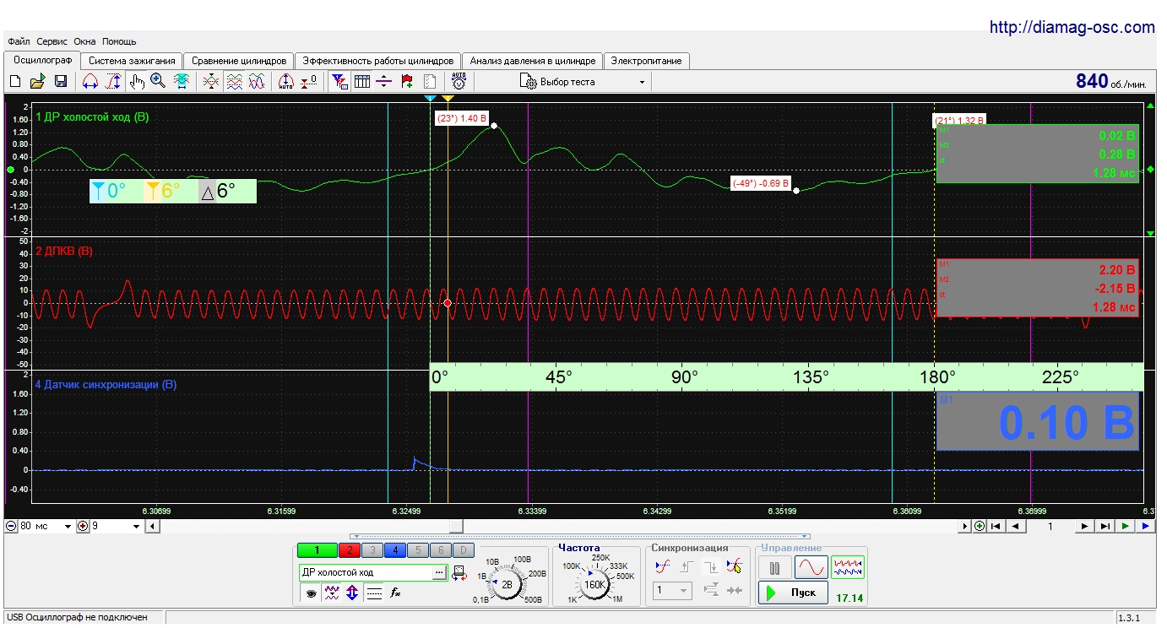Click the AUTO clock gauge icon
The height and width of the screenshot is (628, 1167).
tap(459, 82)
